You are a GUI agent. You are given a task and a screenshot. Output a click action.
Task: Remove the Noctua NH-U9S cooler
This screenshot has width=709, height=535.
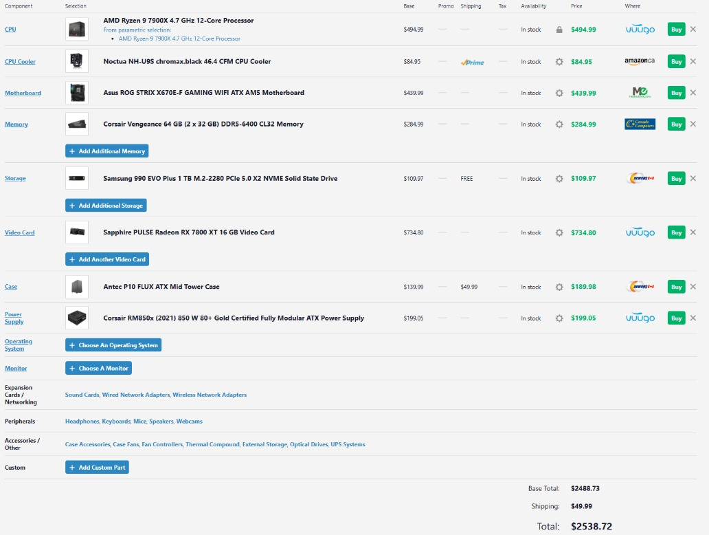[x=693, y=61]
